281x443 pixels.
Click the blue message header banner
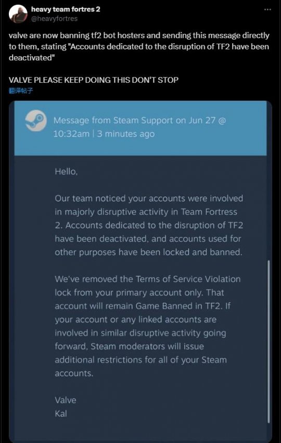point(140,128)
